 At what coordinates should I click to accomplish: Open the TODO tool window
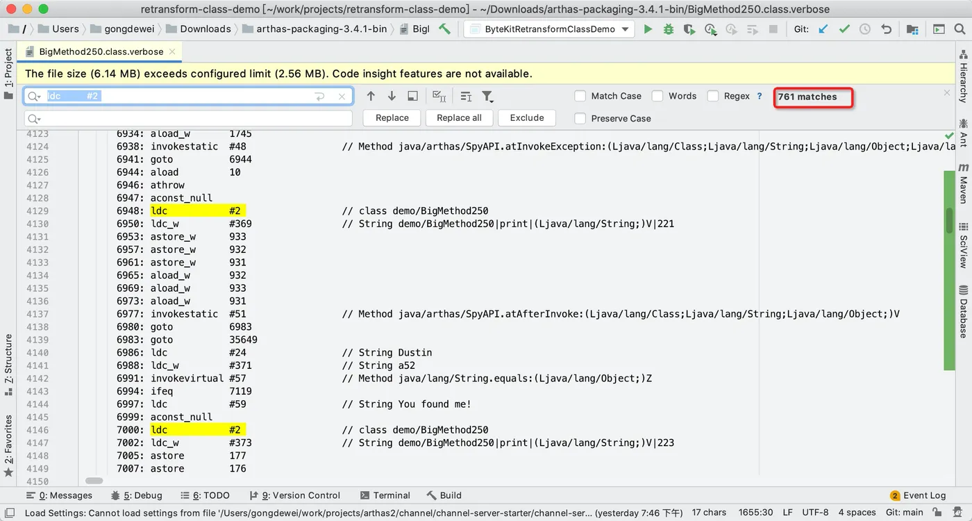tap(204, 495)
